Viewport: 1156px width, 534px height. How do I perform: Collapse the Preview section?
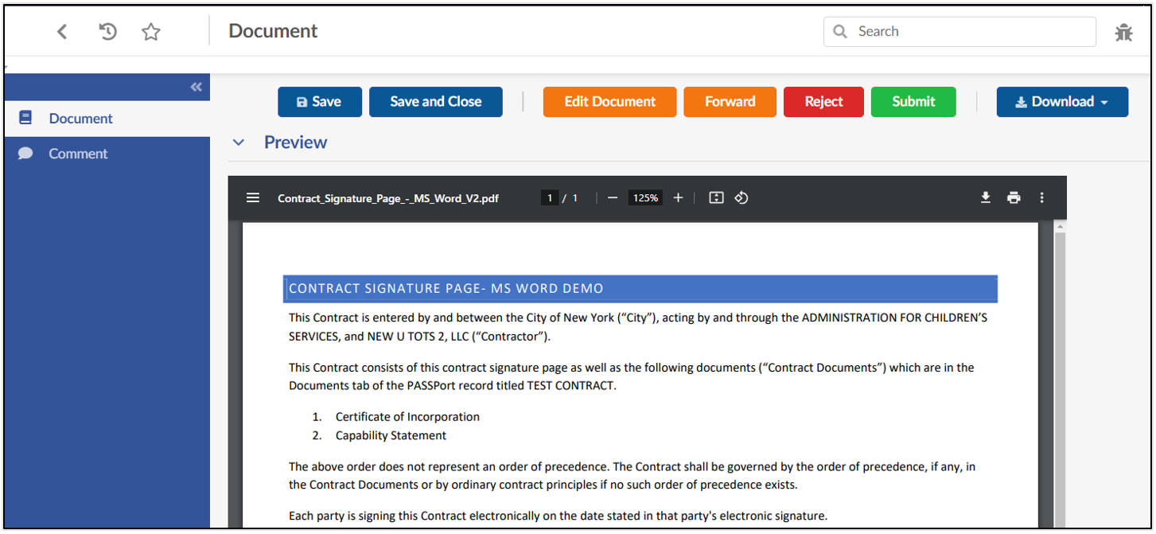coord(238,143)
